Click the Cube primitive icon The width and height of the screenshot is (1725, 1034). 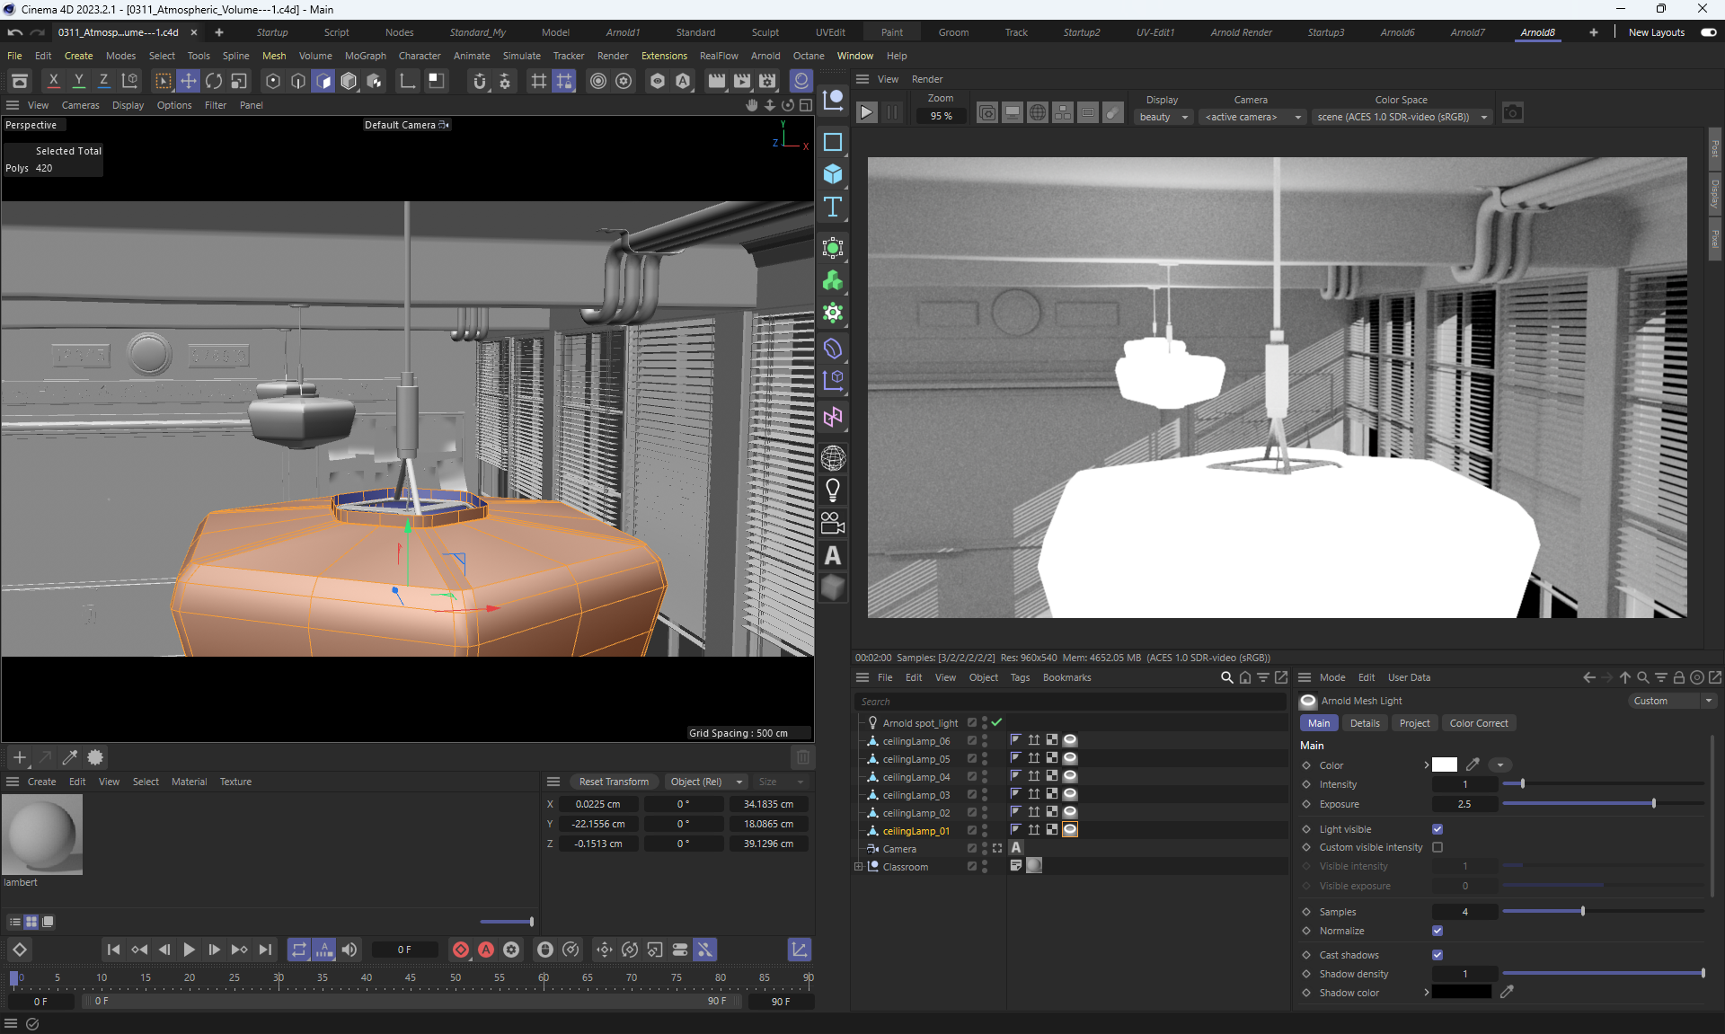coord(833,174)
